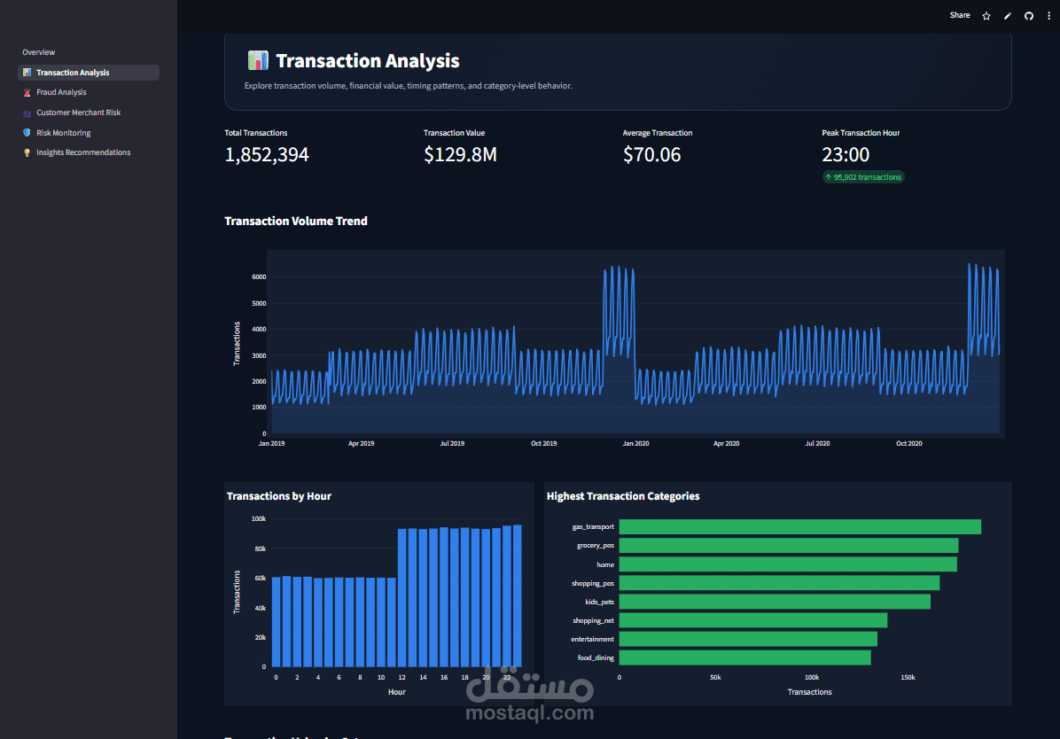Click the Fraud Analysis siren icon

(x=27, y=93)
